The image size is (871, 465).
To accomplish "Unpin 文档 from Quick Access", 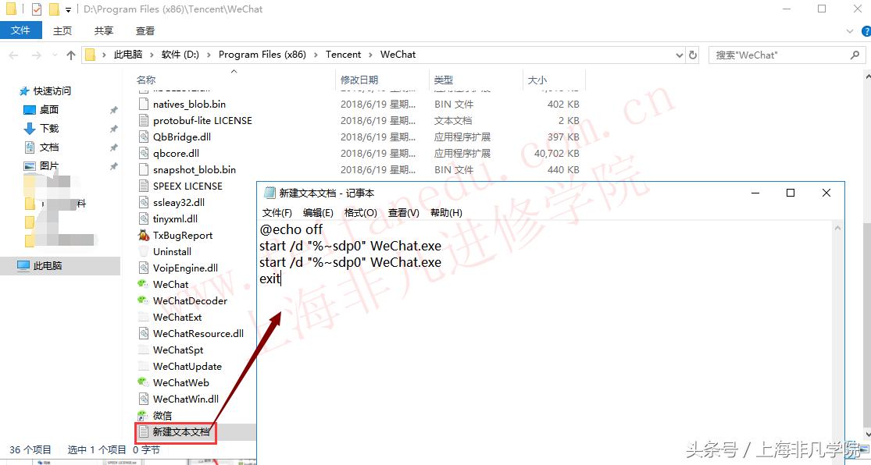I will coord(113,147).
